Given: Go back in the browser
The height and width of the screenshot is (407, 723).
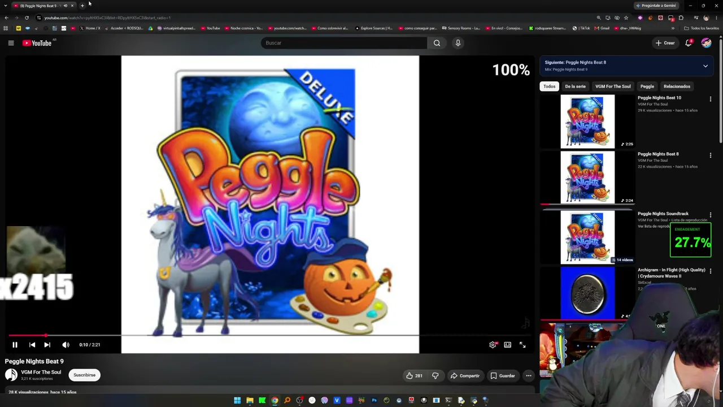Looking at the screenshot, I should tap(6, 18).
